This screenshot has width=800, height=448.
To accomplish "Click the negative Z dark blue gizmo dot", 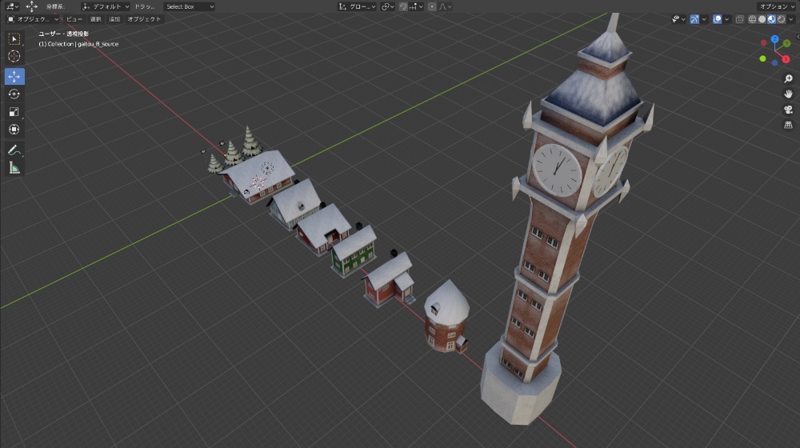I will tap(774, 62).
